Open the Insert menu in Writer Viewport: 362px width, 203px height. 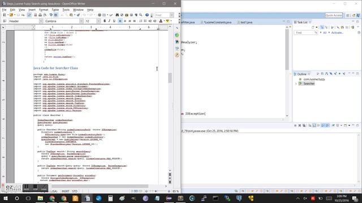pos(32,10)
